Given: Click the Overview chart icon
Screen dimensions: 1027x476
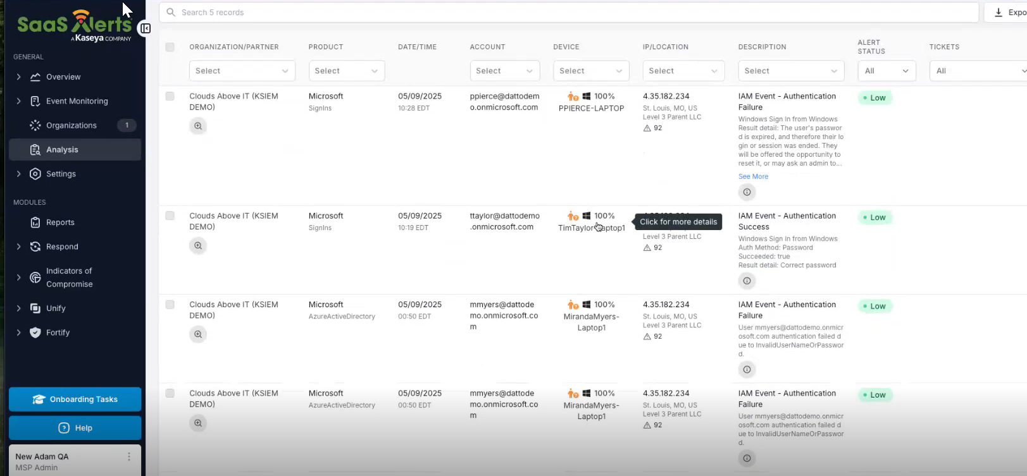Looking at the screenshot, I should [x=35, y=76].
